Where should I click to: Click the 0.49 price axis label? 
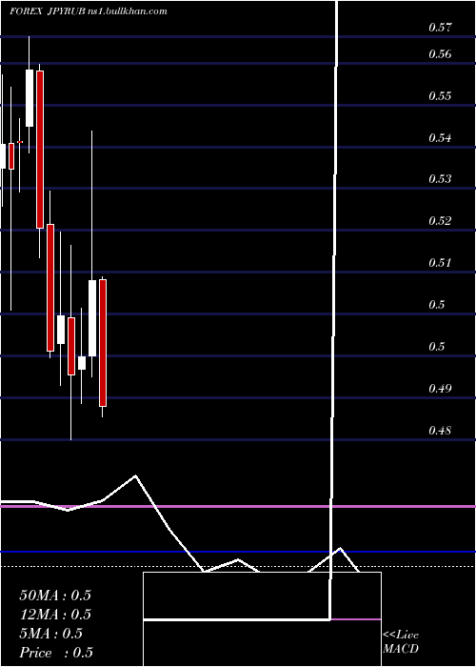coord(440,389)
